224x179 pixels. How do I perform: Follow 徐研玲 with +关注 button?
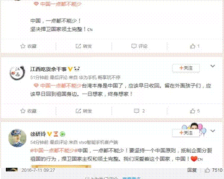(x=186, y=133)
